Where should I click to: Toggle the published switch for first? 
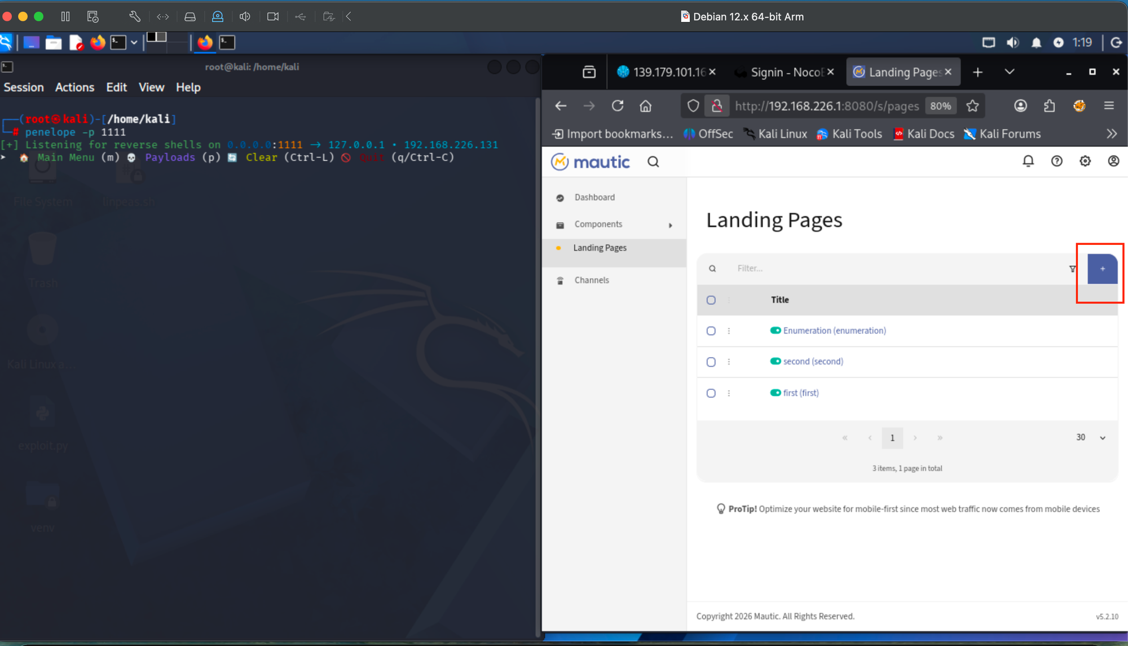775,393
